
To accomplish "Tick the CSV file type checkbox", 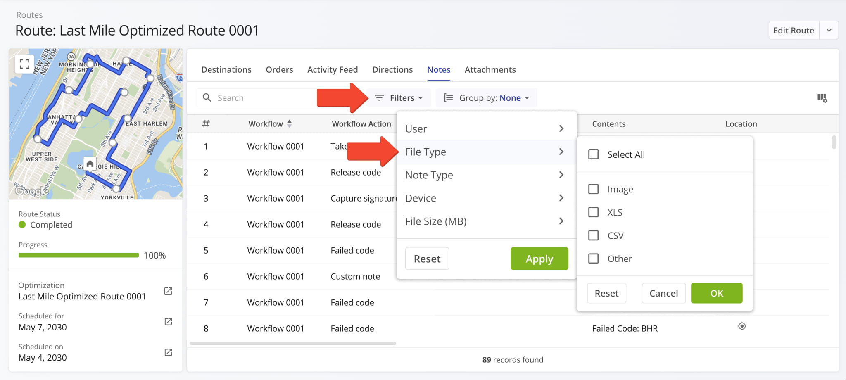I will pos(593,235).
